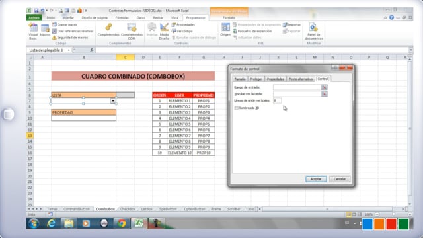This screenshot has height=238, width=423.
Task: Click the Vincular con la celda field
Action: pyautogui.click(x=297, y=94)
